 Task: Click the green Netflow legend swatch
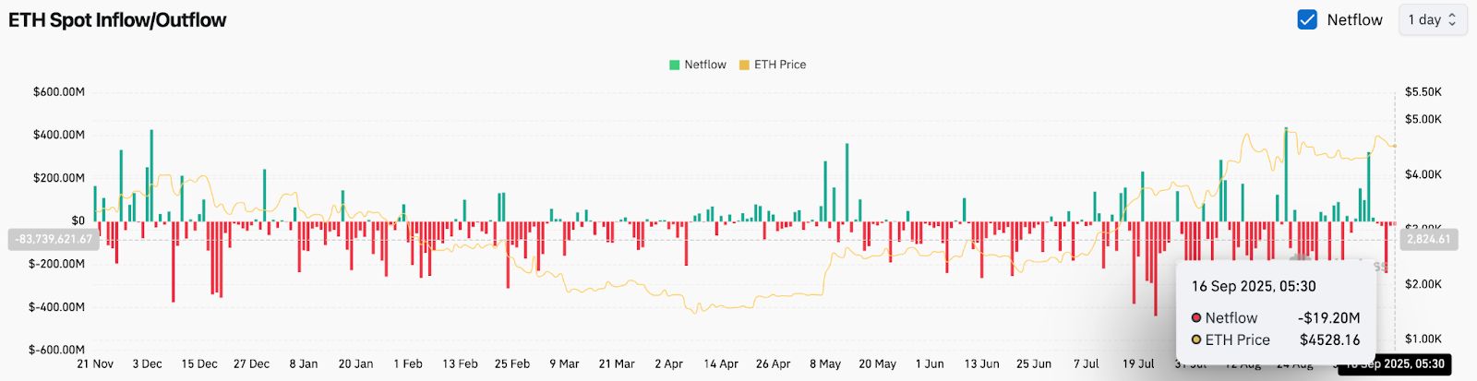click(x=675, y=65)
